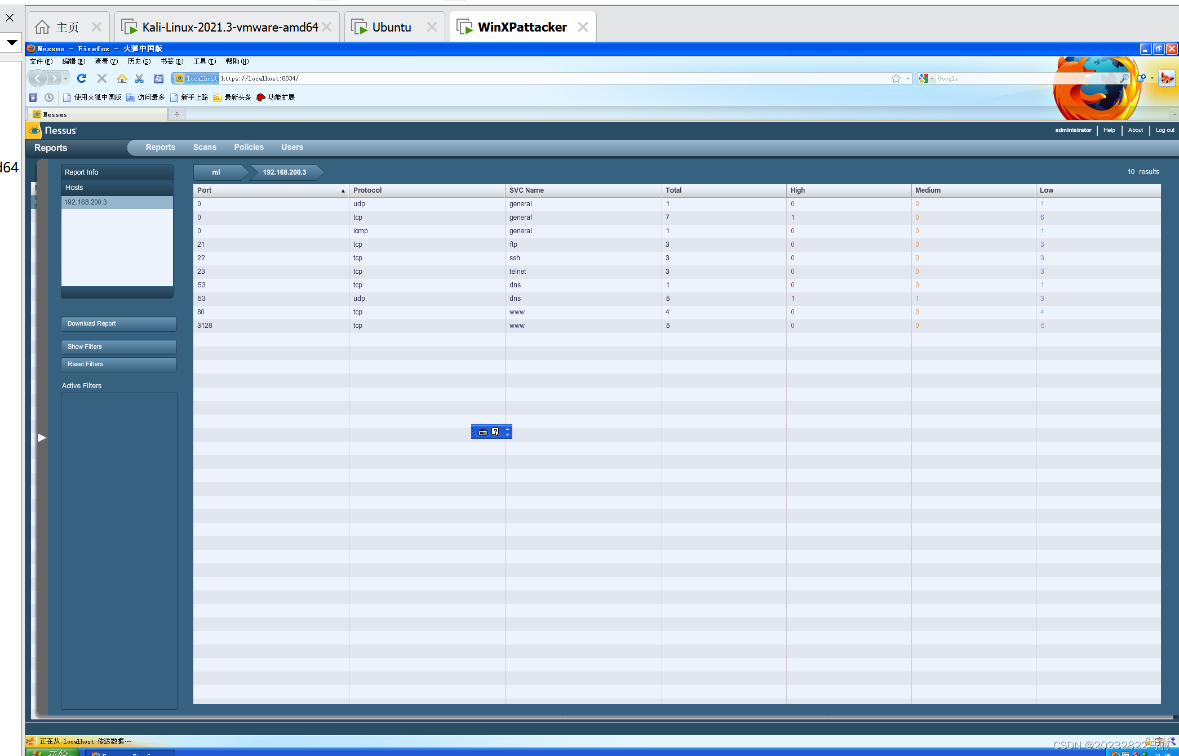Click the search magnifier icon
The image size is (1179, 756).
click(1124, 78)
